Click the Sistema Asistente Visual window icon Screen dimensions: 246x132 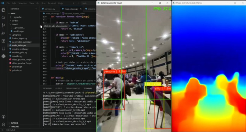click(99, 3)
